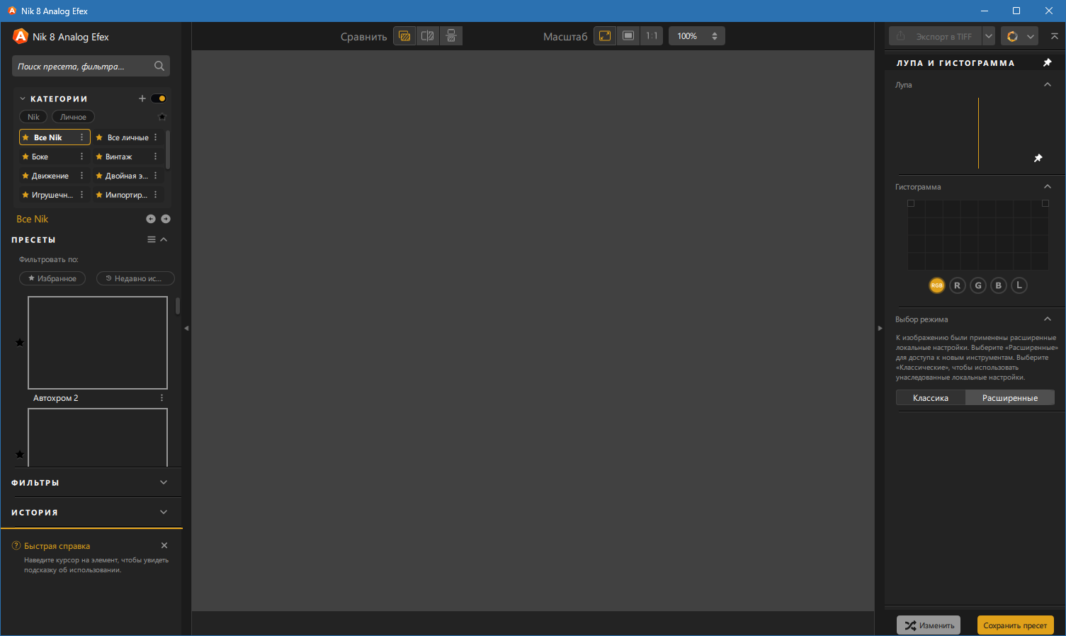
Task: Collapse the right panel with top arrow icon
Action: pyautogui.click(x=1055, y=36)
